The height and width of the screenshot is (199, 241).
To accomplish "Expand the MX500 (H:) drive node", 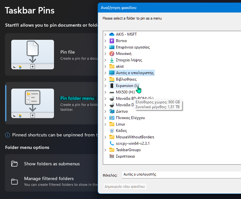I will pyautogui.click(x=105, y=92).
